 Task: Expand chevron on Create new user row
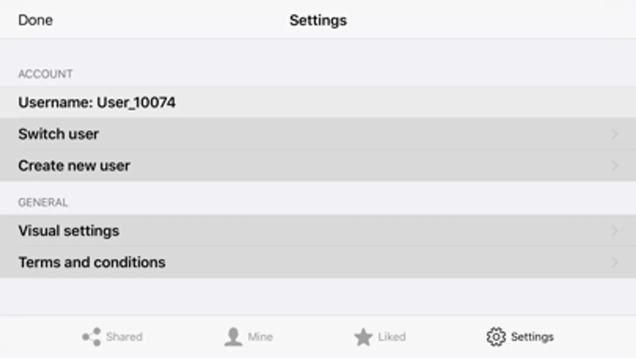coord(615,165)
